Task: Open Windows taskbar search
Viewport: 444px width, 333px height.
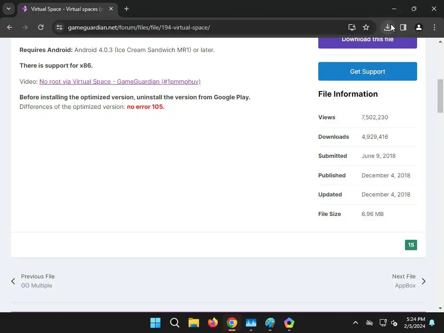Action: (x=174, y=323)
